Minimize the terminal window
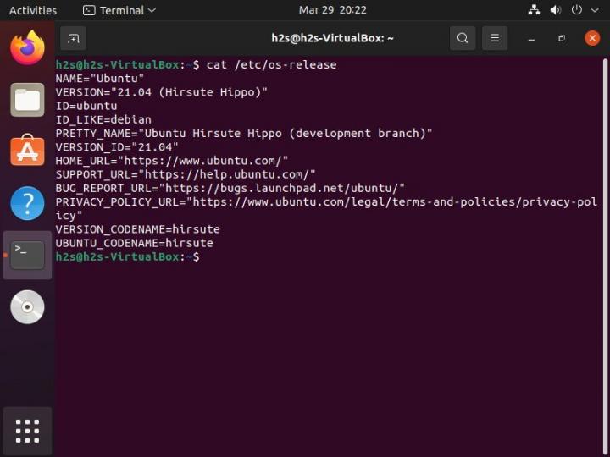Screen dimensions: 610x457 pyautogui.click(x=531, y=38)
